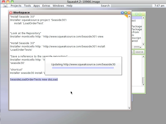The height and width of the screenshot is (124, 166).
Task: Click the Workspace scrollbar up arrow
Action: tap(129, 16)
